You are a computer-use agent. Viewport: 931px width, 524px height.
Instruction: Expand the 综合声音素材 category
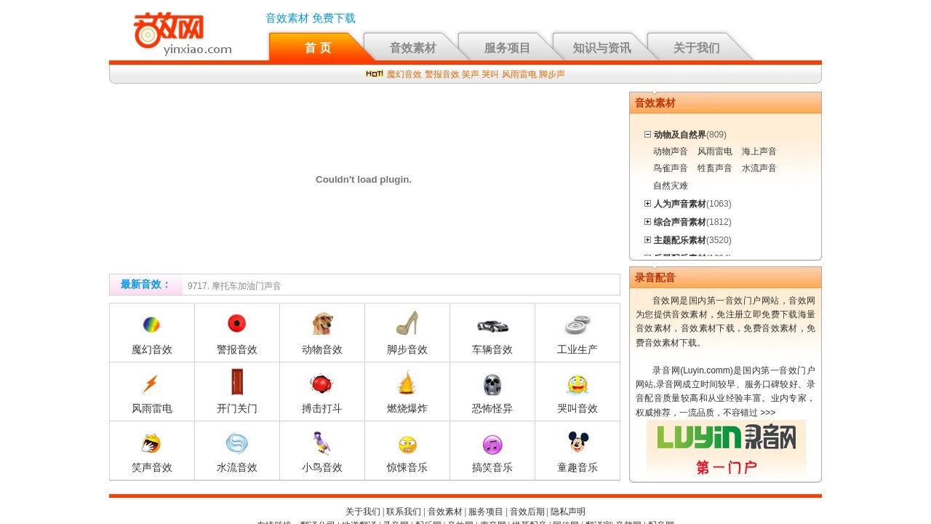pyautogui.click(x=647, y=221)
